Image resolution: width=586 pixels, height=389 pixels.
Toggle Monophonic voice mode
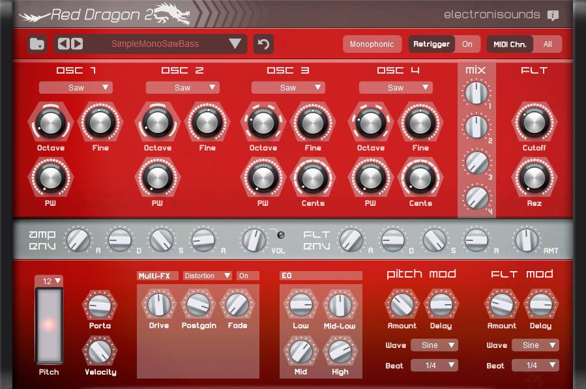tap(372, 44)
